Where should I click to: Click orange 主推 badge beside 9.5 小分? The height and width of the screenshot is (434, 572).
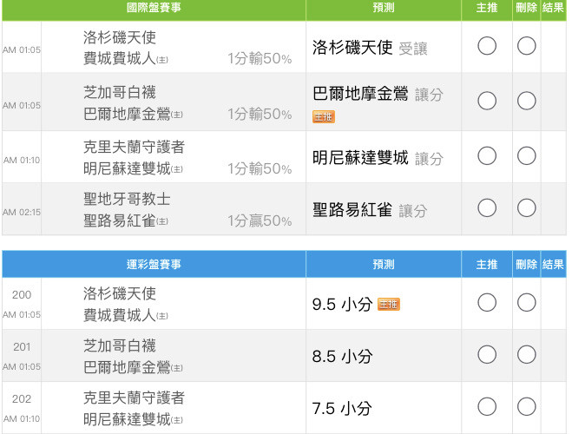click(389, 304)
